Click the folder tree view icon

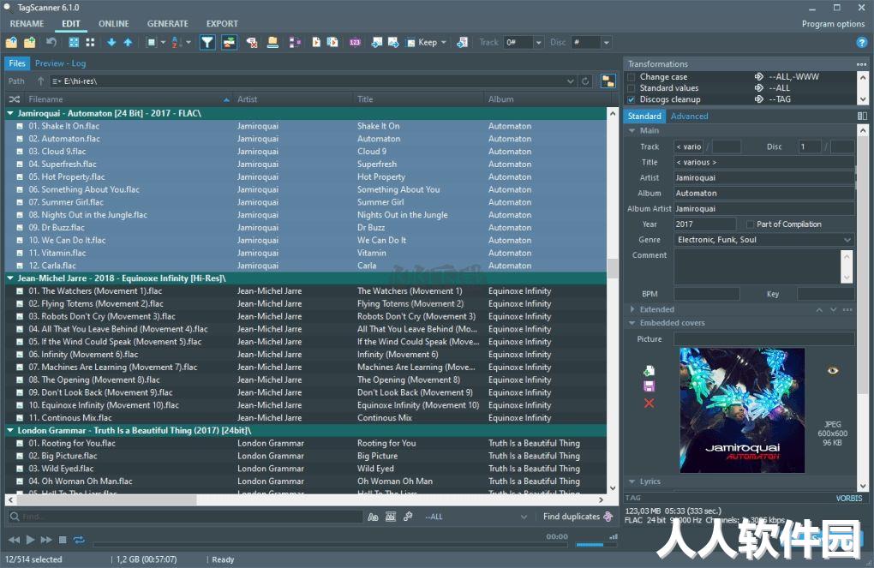(608, 81)
